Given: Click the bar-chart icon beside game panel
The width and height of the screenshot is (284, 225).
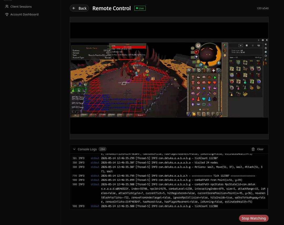Looking at the screenshot, I should click(225, 45).
